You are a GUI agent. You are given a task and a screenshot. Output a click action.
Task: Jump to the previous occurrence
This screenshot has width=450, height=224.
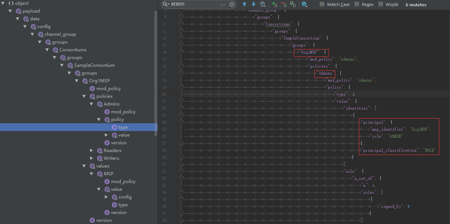(244, 4)
